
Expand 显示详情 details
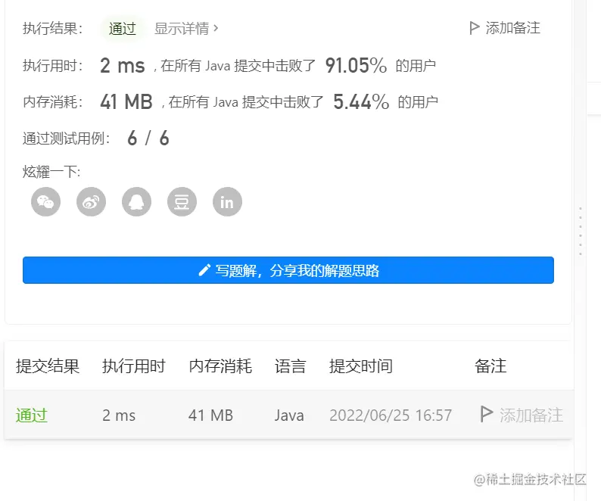pos(186,28)
